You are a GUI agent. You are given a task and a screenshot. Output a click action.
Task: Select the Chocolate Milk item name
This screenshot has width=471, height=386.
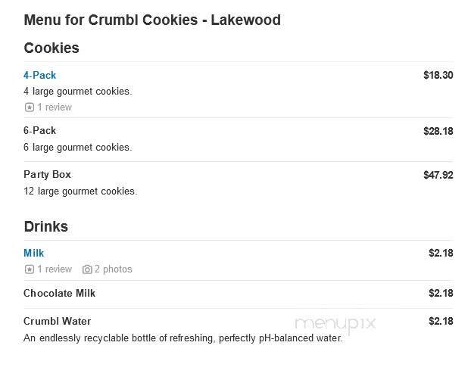click(x=59, y=293)
